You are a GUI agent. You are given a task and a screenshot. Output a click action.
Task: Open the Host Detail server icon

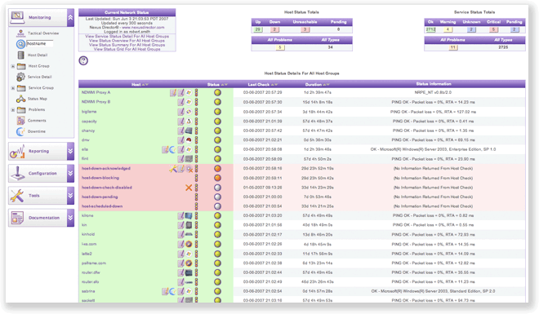click(x=20, y=55)
